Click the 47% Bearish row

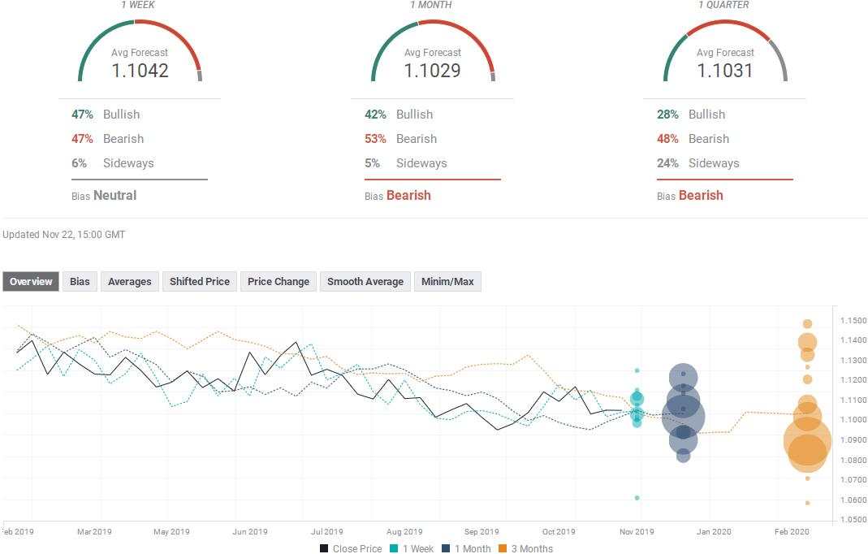coord(107,138)
